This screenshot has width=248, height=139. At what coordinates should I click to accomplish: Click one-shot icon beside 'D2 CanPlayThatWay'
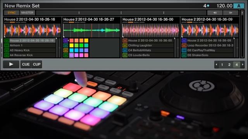click(184, 50)
